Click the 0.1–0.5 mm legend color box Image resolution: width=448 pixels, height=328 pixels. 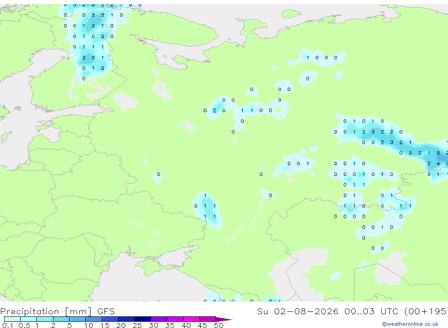[12, 319]
